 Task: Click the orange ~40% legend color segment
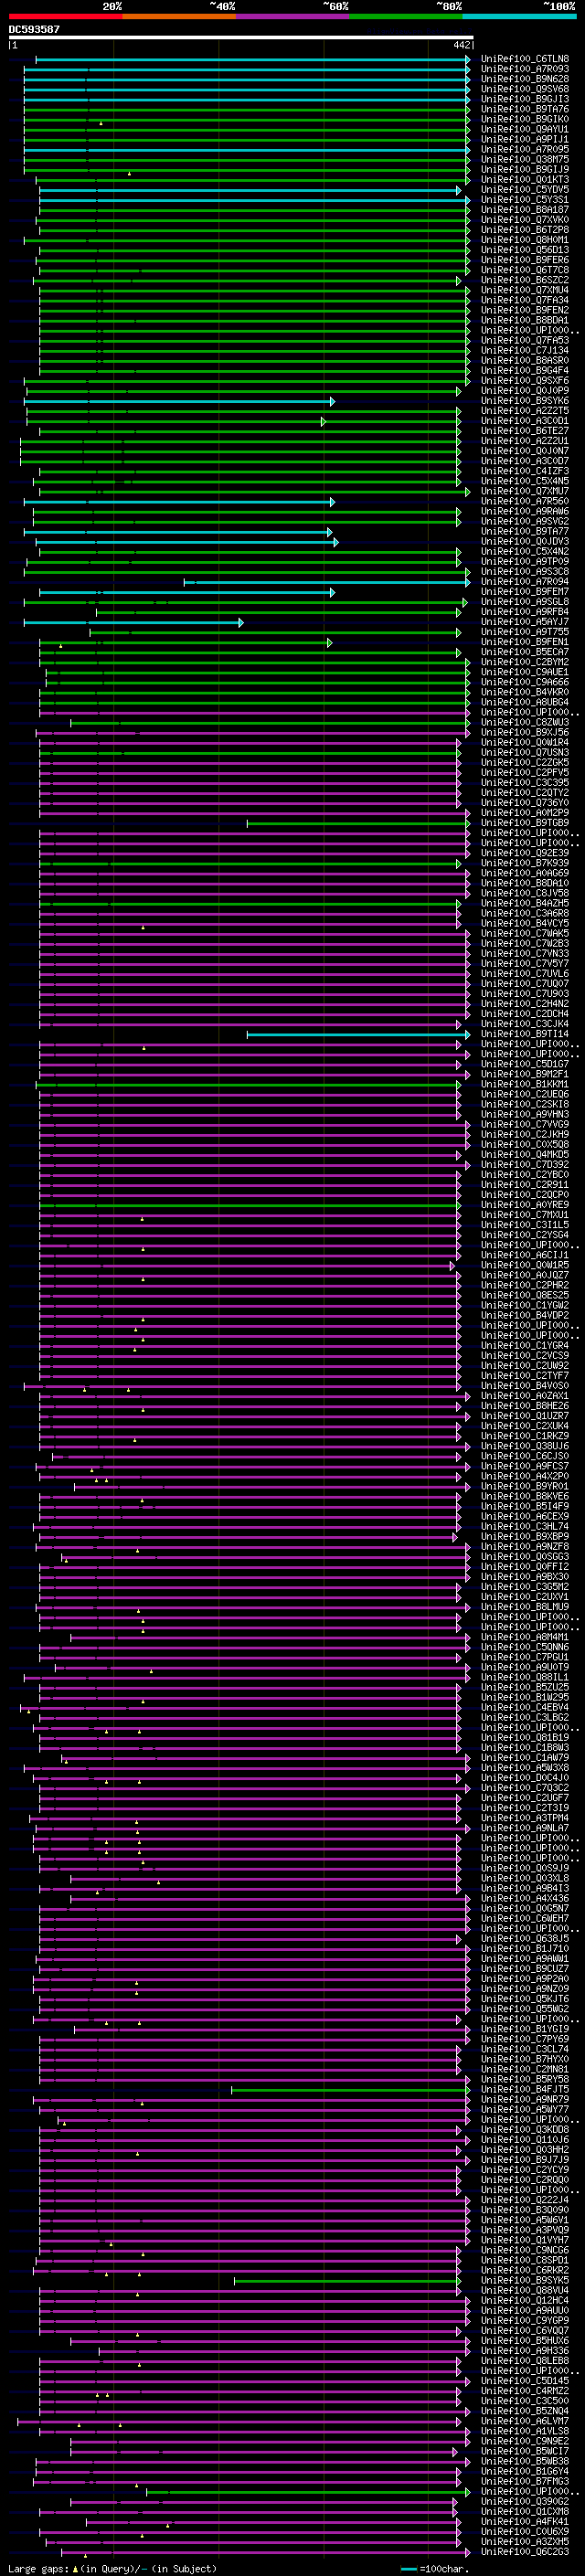point(179,16)
